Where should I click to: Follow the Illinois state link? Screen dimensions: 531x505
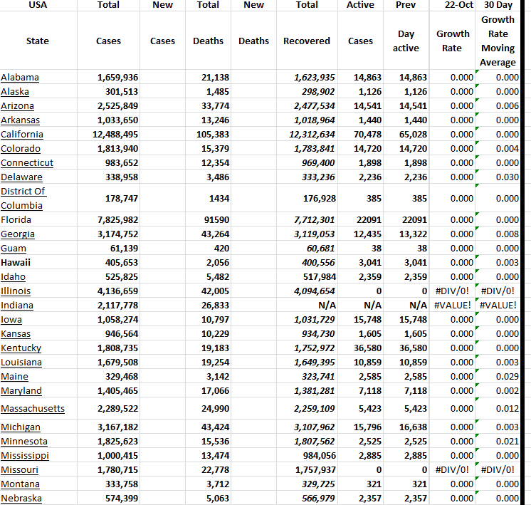coord(16,291)
